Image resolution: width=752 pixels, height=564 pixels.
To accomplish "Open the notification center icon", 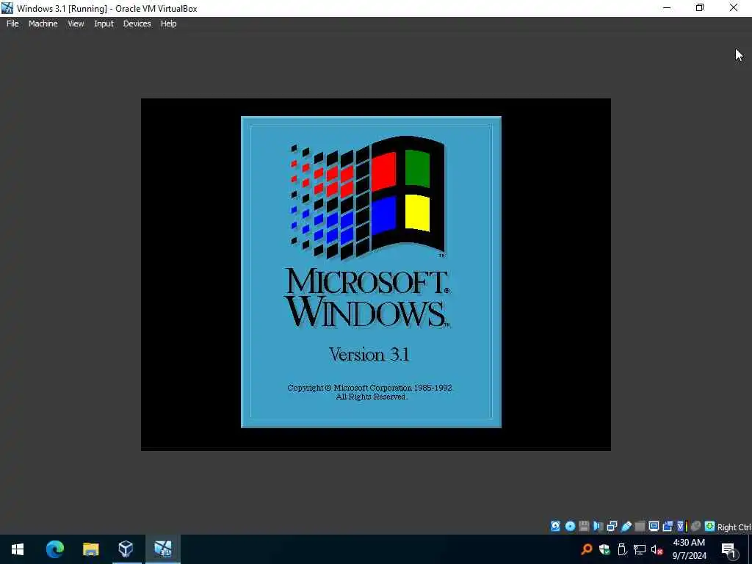I will point(728,549).
